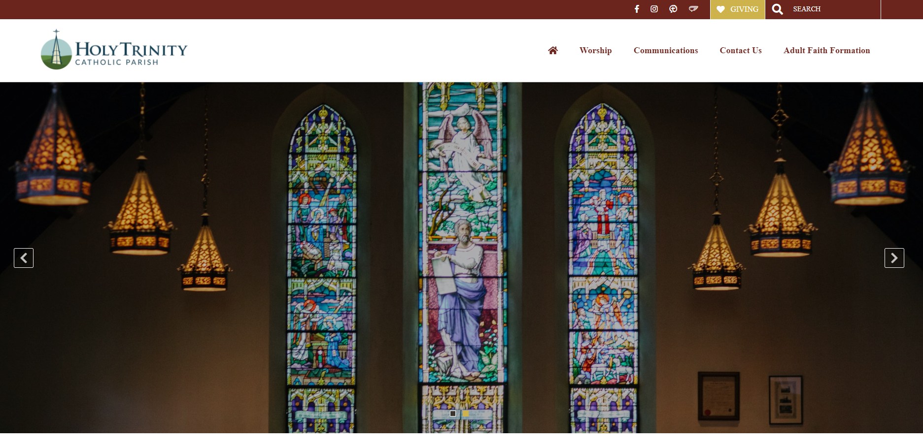Switch to the gold second slide indicator
Image resolution: width=923 pixels, height=448 pixels.
tap(466, 414)
